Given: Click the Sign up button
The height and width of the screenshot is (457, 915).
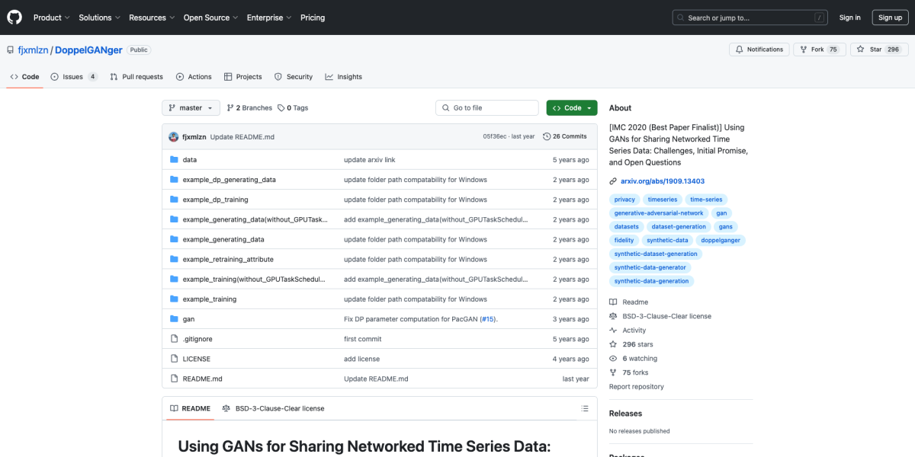Looking at the screenshot, I should tap(890, 18).
